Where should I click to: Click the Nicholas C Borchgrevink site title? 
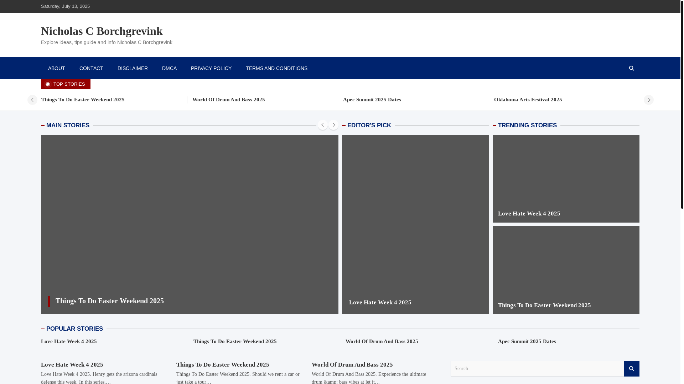coord(102,31)
